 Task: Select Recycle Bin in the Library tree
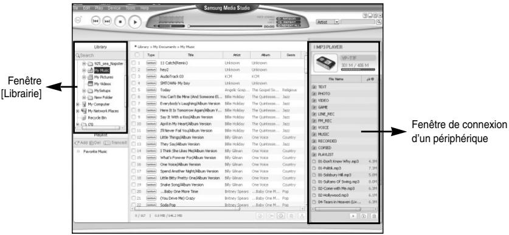click(97, 118)
